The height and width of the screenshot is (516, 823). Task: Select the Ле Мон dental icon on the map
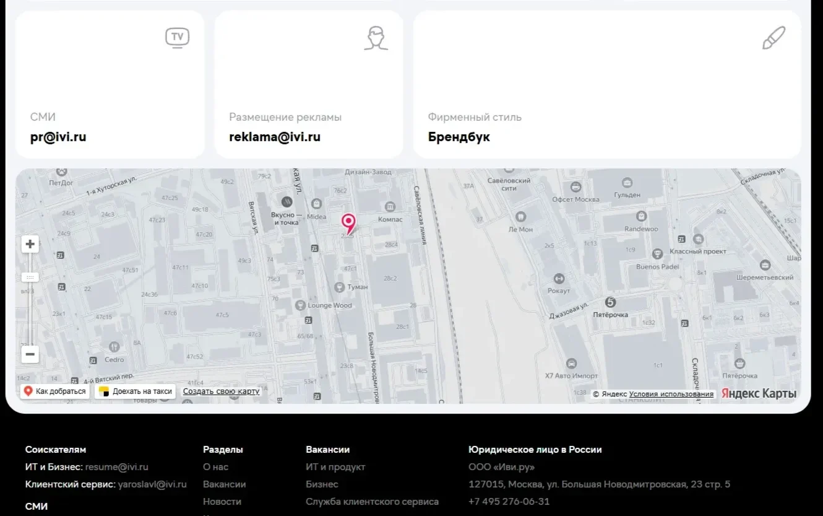[520, 217]
